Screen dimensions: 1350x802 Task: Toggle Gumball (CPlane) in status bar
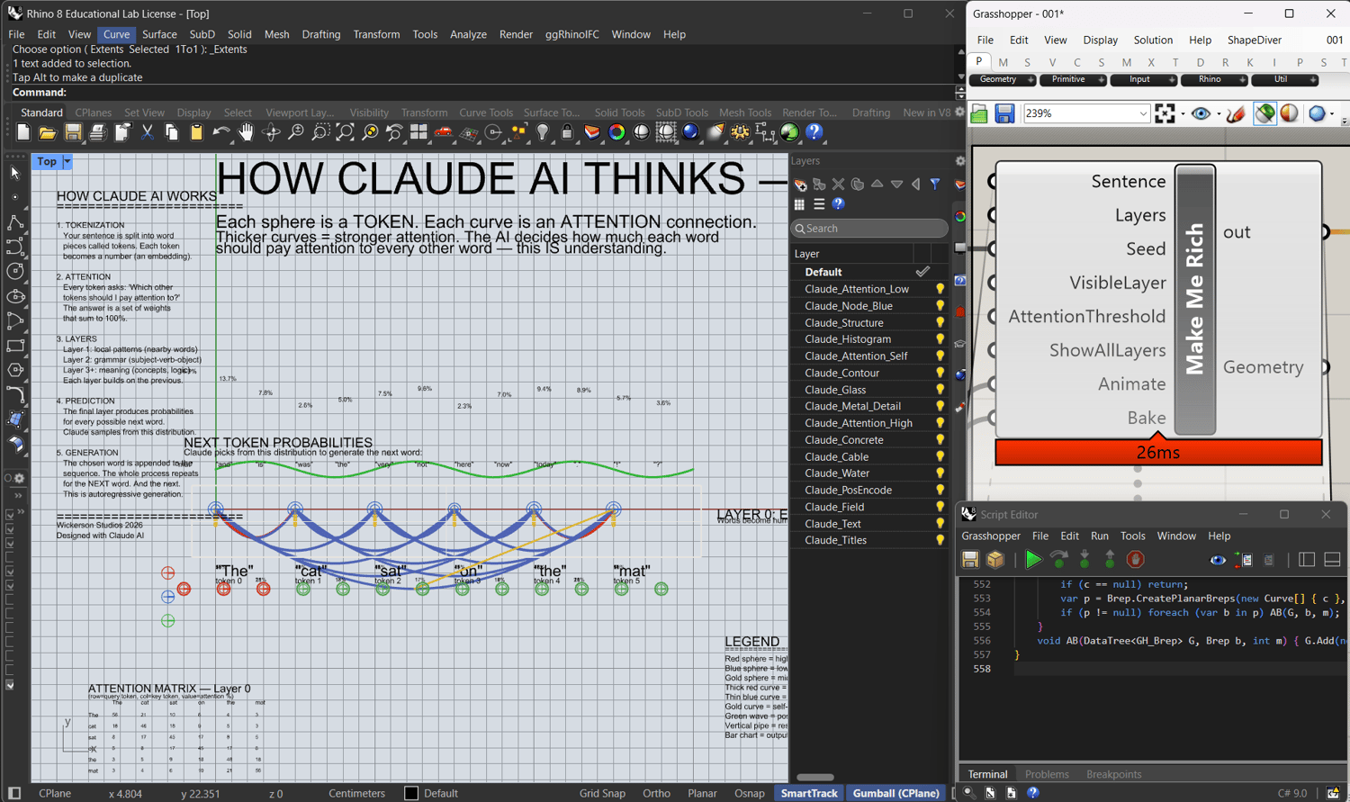[x=895, y=793]
